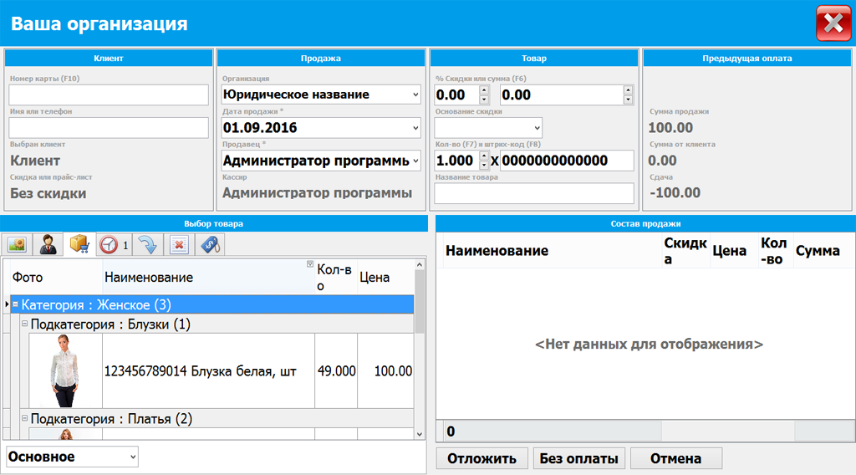Increase the discount percent with up arrow
856x475 pixels.
click(484, 90)
